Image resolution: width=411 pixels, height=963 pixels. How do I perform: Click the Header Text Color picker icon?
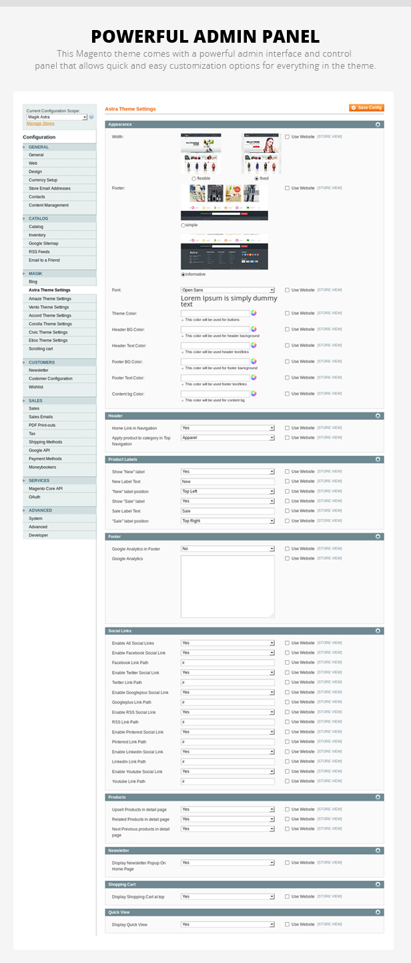point(254,346)
